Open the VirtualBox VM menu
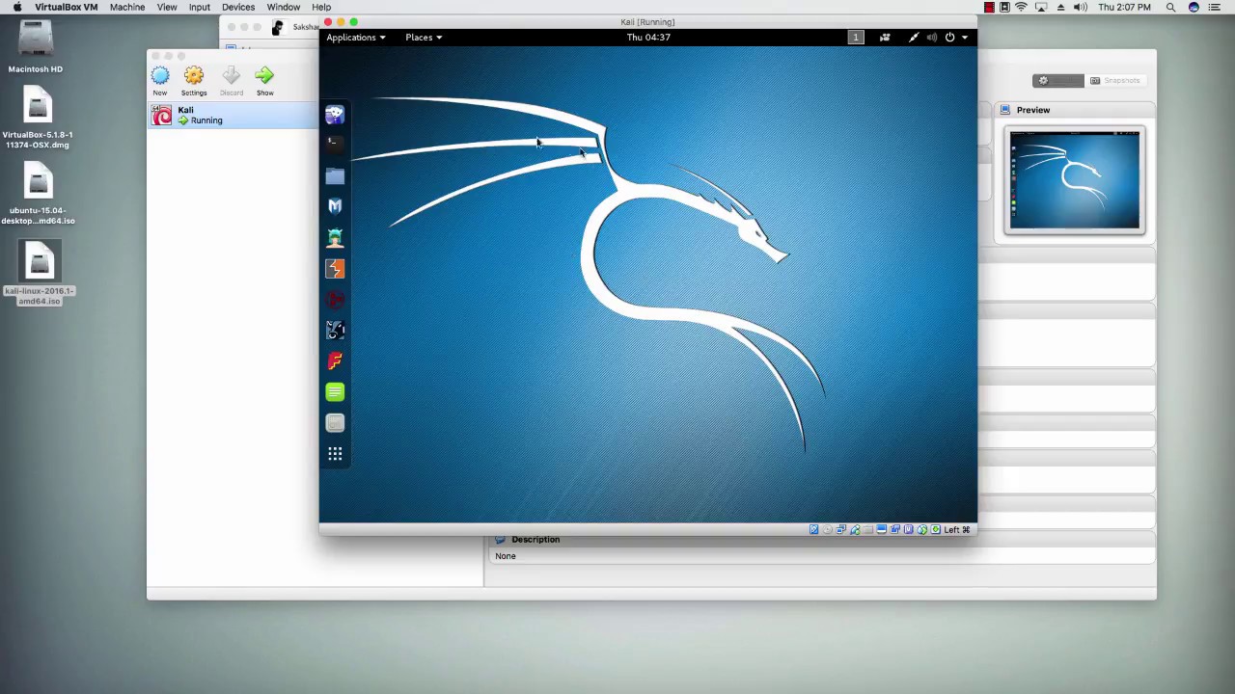 [x=66, y=7]
